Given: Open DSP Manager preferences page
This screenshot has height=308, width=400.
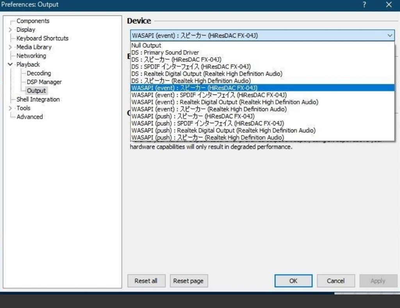Looking at the screenshot, I should pos(44,82).
